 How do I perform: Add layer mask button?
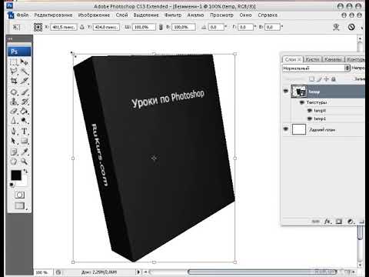click(x=339, y=222)
